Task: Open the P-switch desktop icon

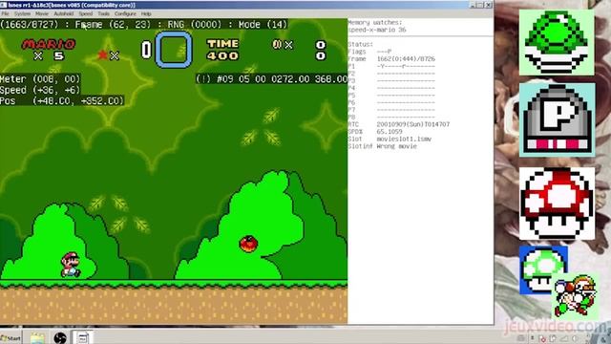Action: tap(557, 119)
